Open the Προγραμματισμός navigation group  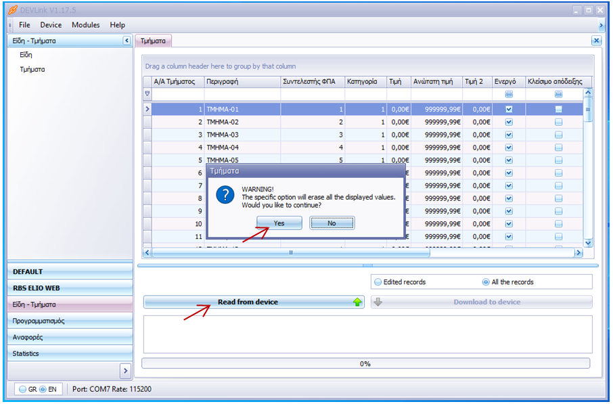[x=70, y=321]
